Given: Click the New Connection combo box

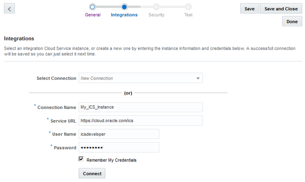Looking at the screenshot, I should (137, 78).
